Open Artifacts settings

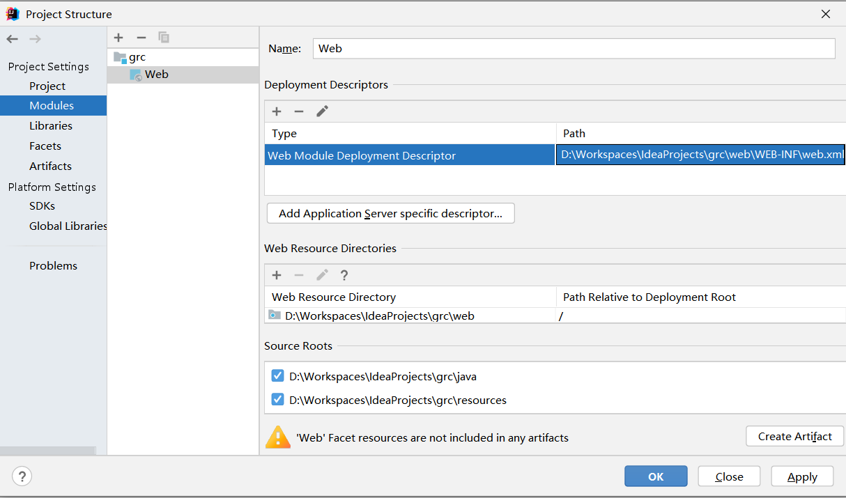50,166
